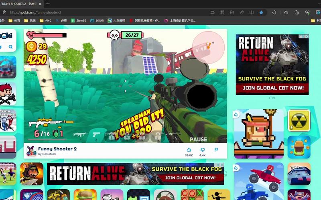
Task: Click the browser extensions puzzle icon
Action: 274,12
